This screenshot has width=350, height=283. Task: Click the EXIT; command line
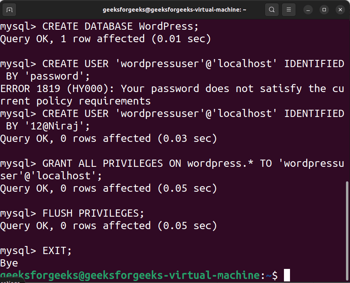pos(57,251)
